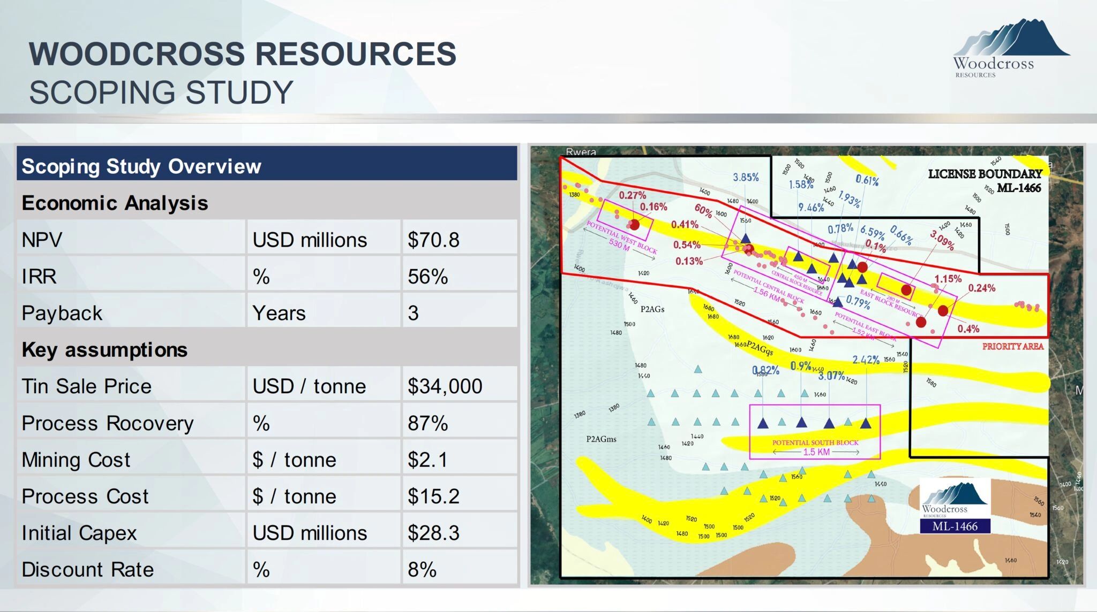1097x612 pixels.
Task: Click a light blue triangle in Potential South Block
Action: [781, 423]
